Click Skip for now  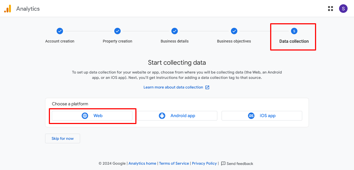tap(62, 138)
